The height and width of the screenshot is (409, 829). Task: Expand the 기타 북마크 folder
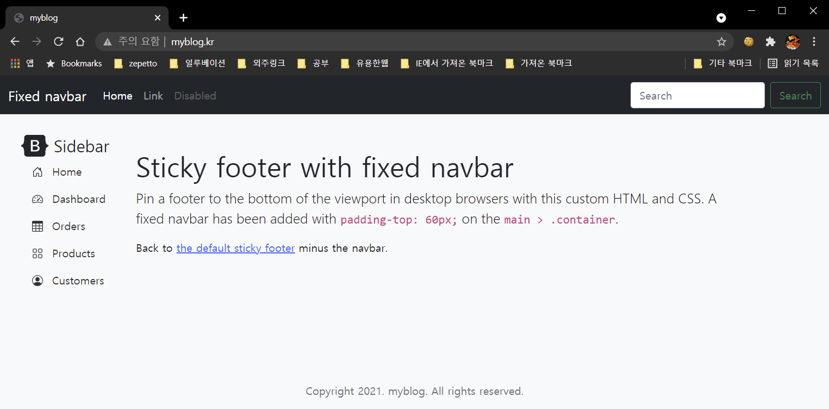point(723,64)
